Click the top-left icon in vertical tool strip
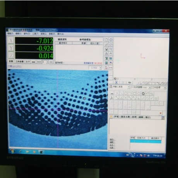The height and width of the screenshot is (178, 178). point(106,40)
